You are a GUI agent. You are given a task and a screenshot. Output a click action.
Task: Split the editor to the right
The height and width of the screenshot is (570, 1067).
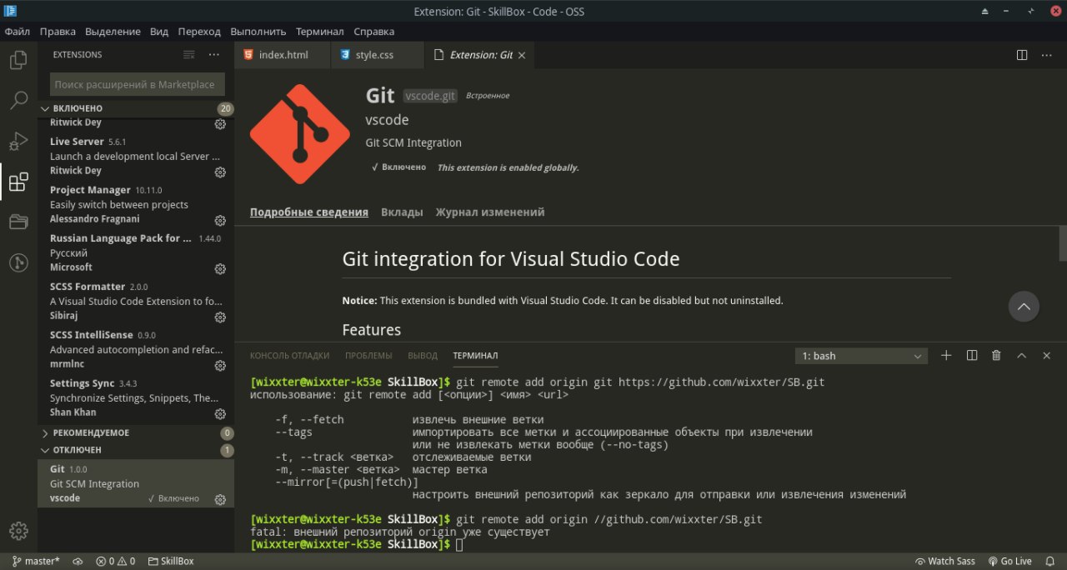tap(1022, 55)
